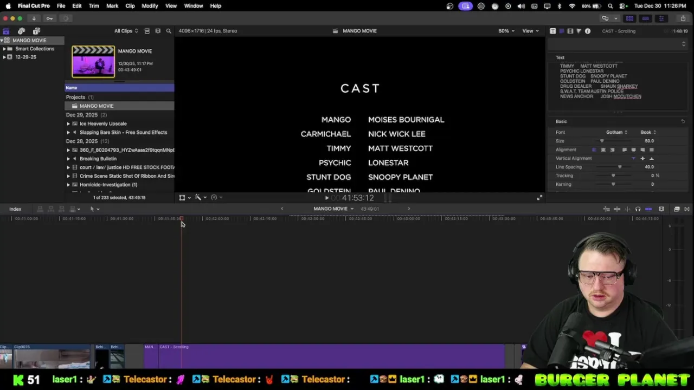Toggle the Timeline panel visibility
The image size is (694, 390).
pos(645,18)
